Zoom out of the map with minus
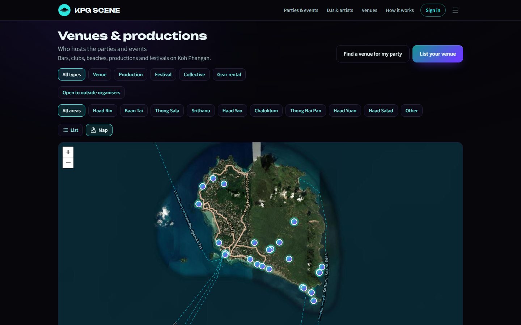Screen dimensions: 521x325 click(68, 163)
